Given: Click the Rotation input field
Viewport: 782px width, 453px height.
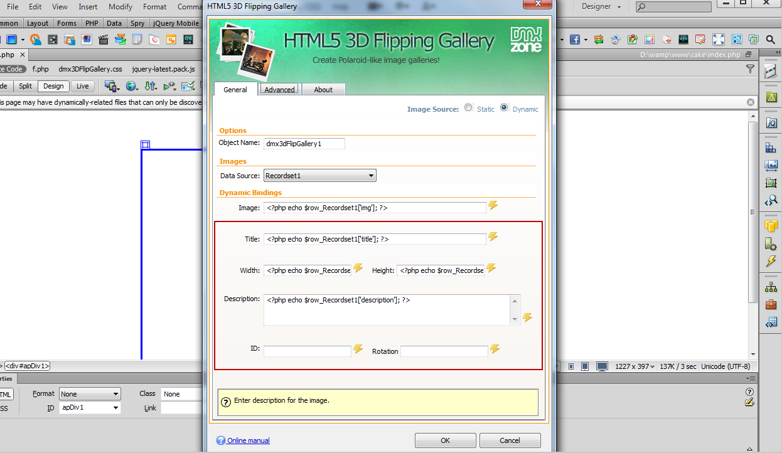Looking at the screenshot, I should [444, 351].
